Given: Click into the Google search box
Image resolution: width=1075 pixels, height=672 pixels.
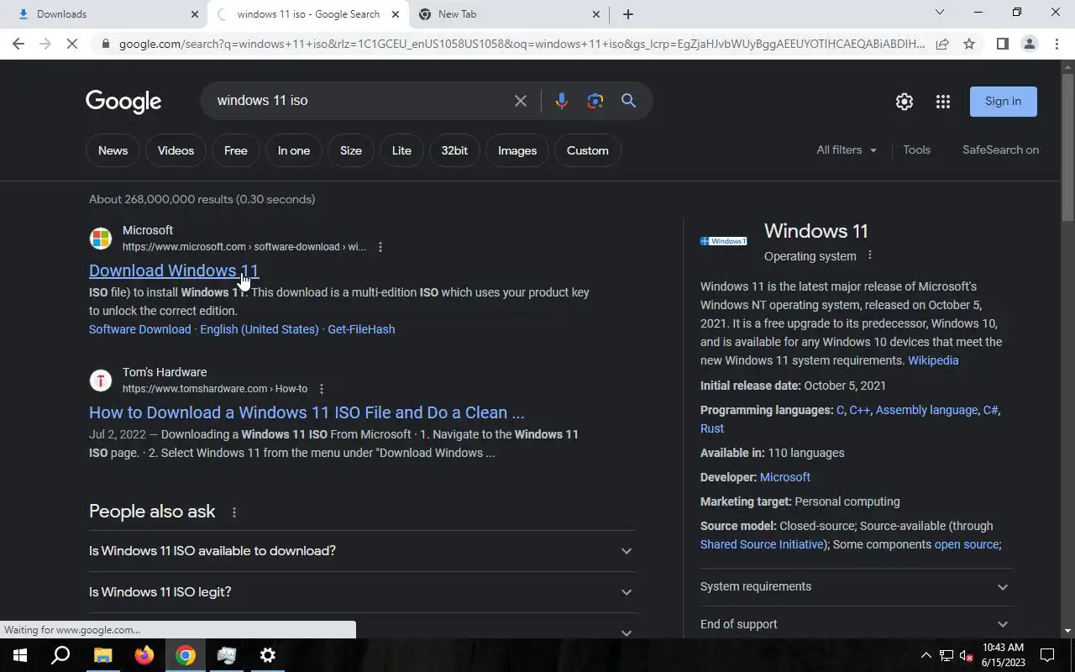Looking at the screenshot, I should pos(361,101).
